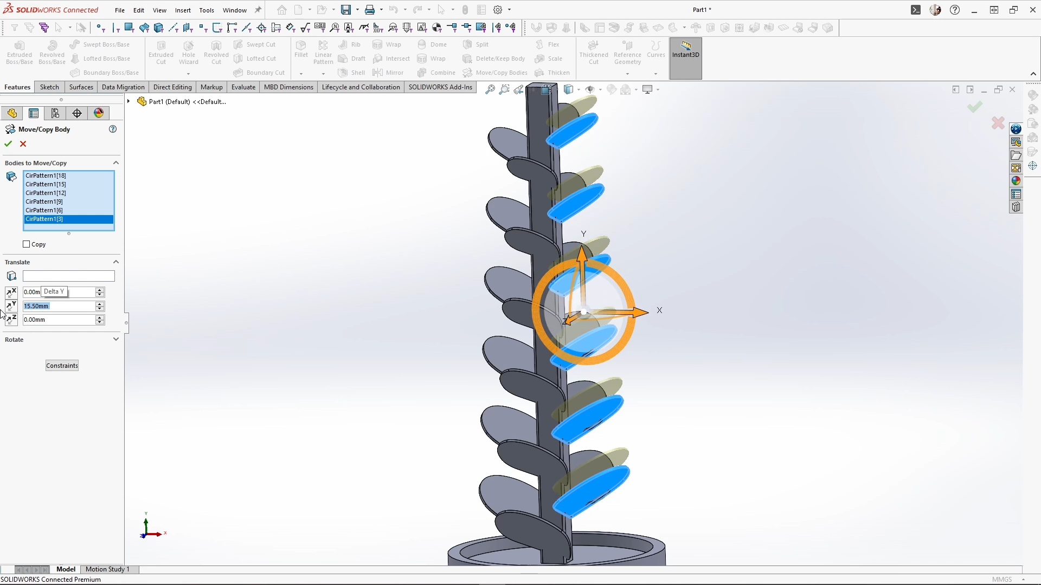Switch to the Evaluate tab
The width and height of the screenshot is (1041, 585).
(243, 87)
